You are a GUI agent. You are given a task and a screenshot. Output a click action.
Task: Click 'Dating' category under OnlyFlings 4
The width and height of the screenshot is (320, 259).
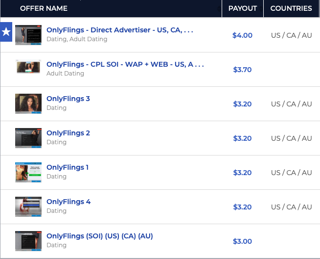57,211
